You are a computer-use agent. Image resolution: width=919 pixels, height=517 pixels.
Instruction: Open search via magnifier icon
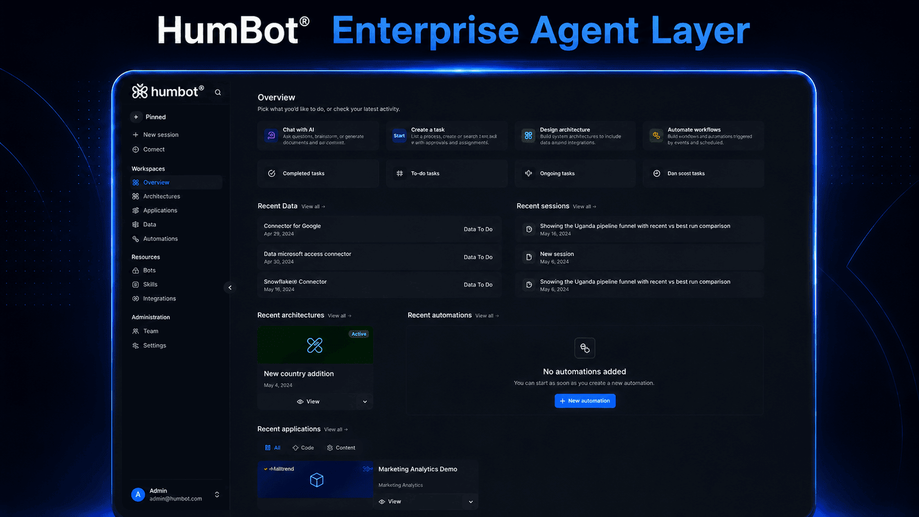click(218, 92)
